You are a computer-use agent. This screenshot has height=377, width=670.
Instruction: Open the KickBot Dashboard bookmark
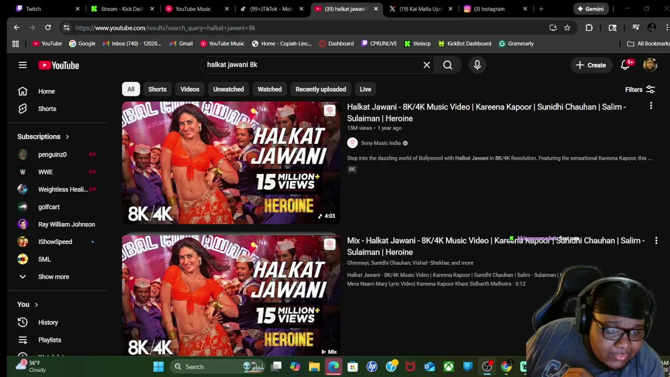[x=464, y=43]
